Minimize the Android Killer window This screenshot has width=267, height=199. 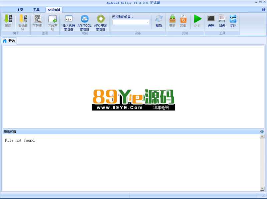click(x=256, y=2)
